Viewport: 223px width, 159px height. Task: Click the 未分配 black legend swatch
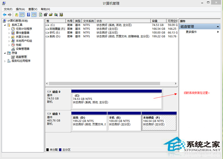click(48, 150)
